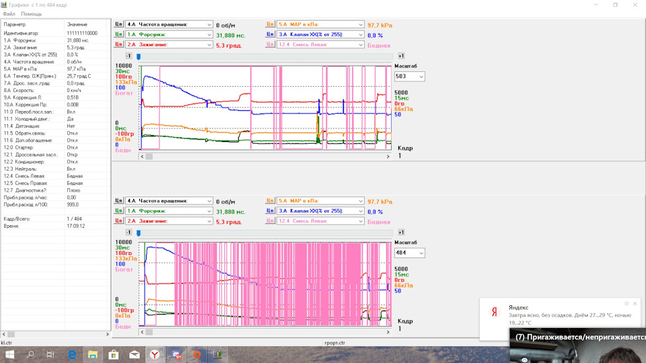Screen dimensions: 646x363
Task: Close the Яндекс weather notification
Action: coord(635,304)
